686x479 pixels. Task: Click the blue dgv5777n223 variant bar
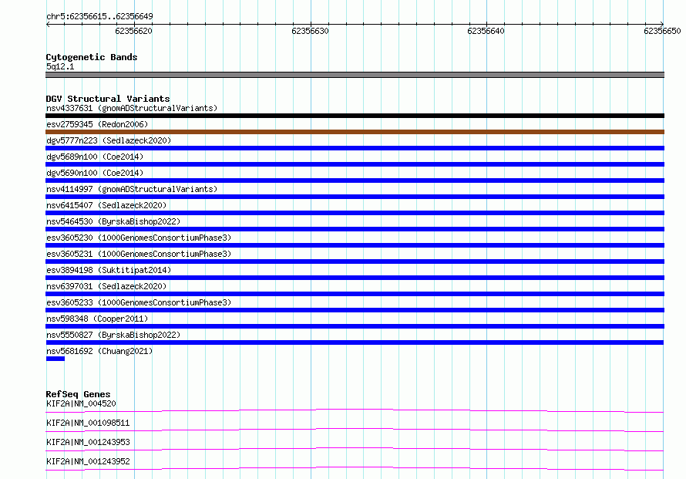[355, 148]
